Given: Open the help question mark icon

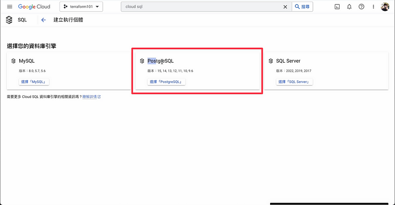Looking at the screenshot, I should coord(361,7).
